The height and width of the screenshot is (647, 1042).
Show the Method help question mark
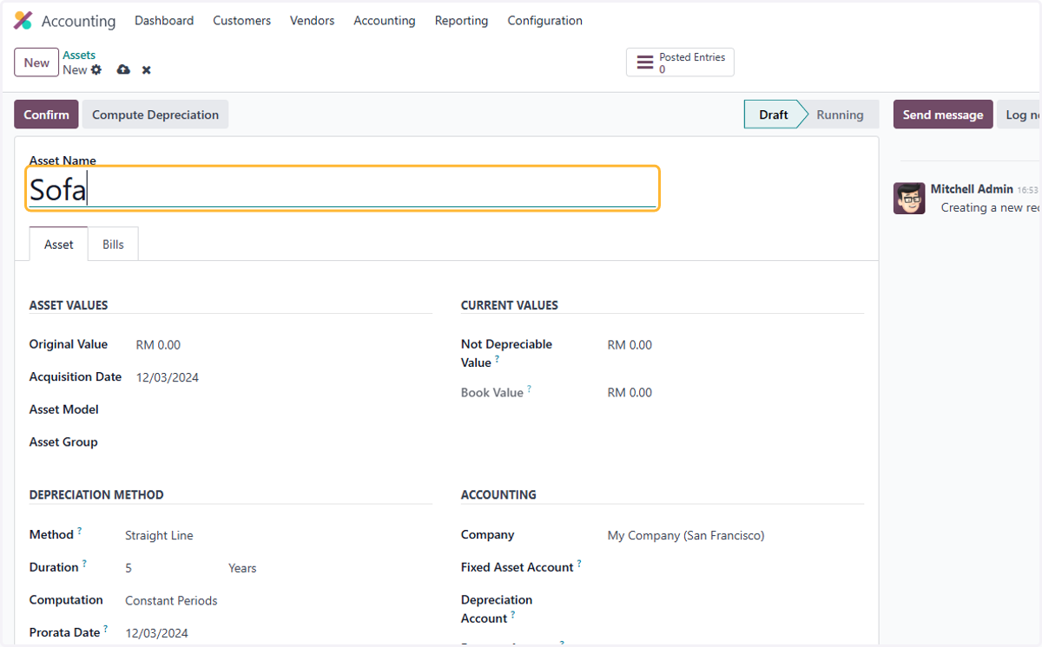(80, 531)
